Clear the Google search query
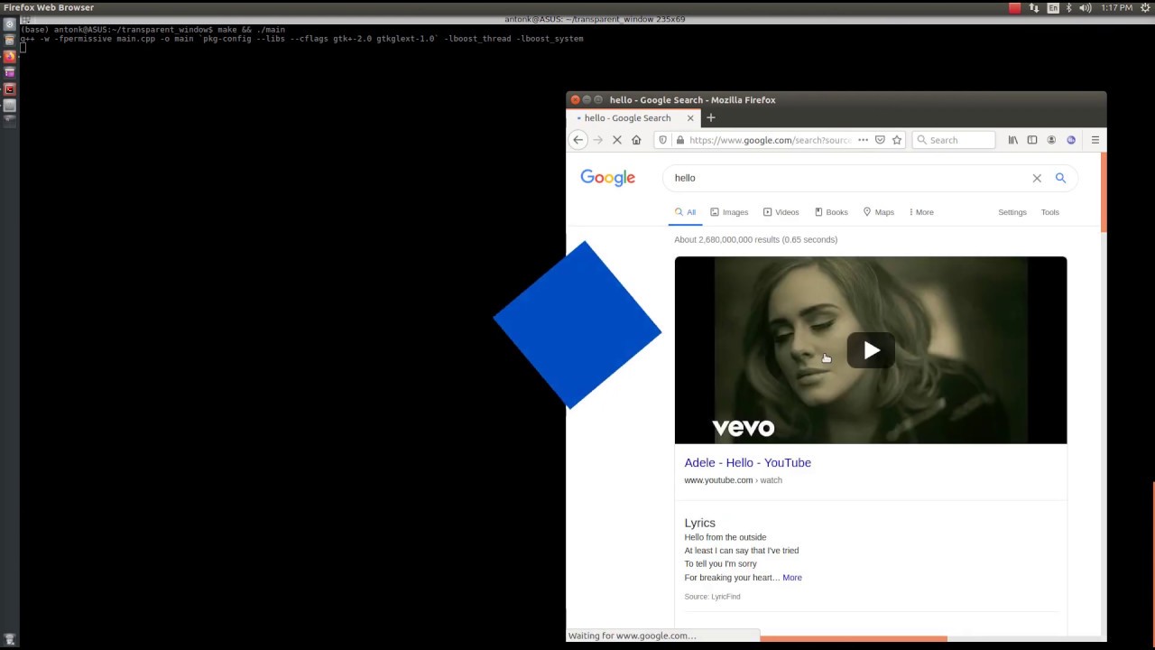The width and height of the screenshot is (1155, 650). (x=1037, y=178)
